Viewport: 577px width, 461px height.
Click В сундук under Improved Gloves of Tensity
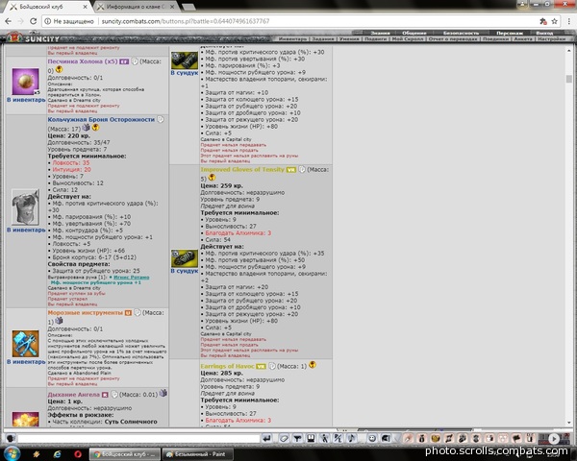pos(185,271)
